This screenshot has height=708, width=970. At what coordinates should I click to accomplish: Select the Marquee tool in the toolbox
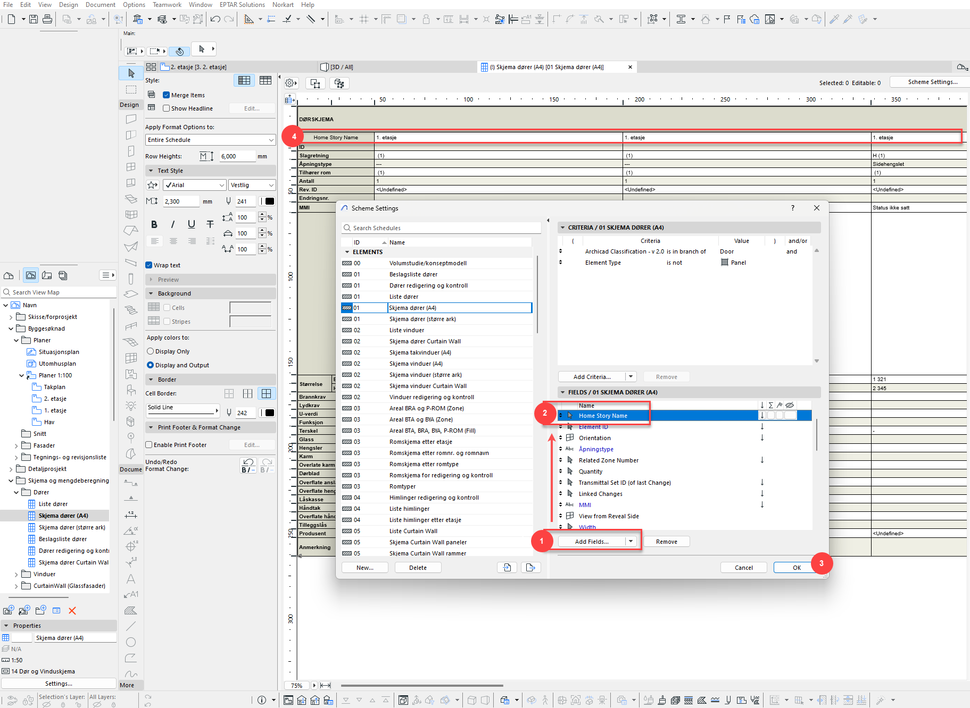[x=131, y=89]
